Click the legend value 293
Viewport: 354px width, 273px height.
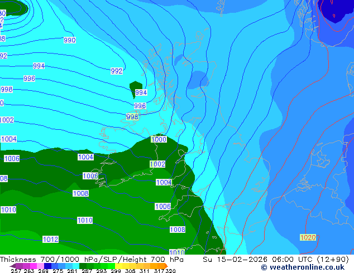click(102, 271)
